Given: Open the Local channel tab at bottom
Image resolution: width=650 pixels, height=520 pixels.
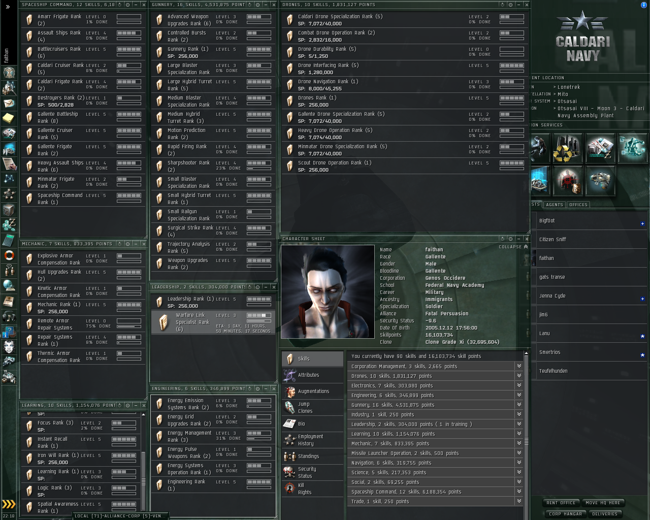Looking at the screenshot, I should click(120, 516).
